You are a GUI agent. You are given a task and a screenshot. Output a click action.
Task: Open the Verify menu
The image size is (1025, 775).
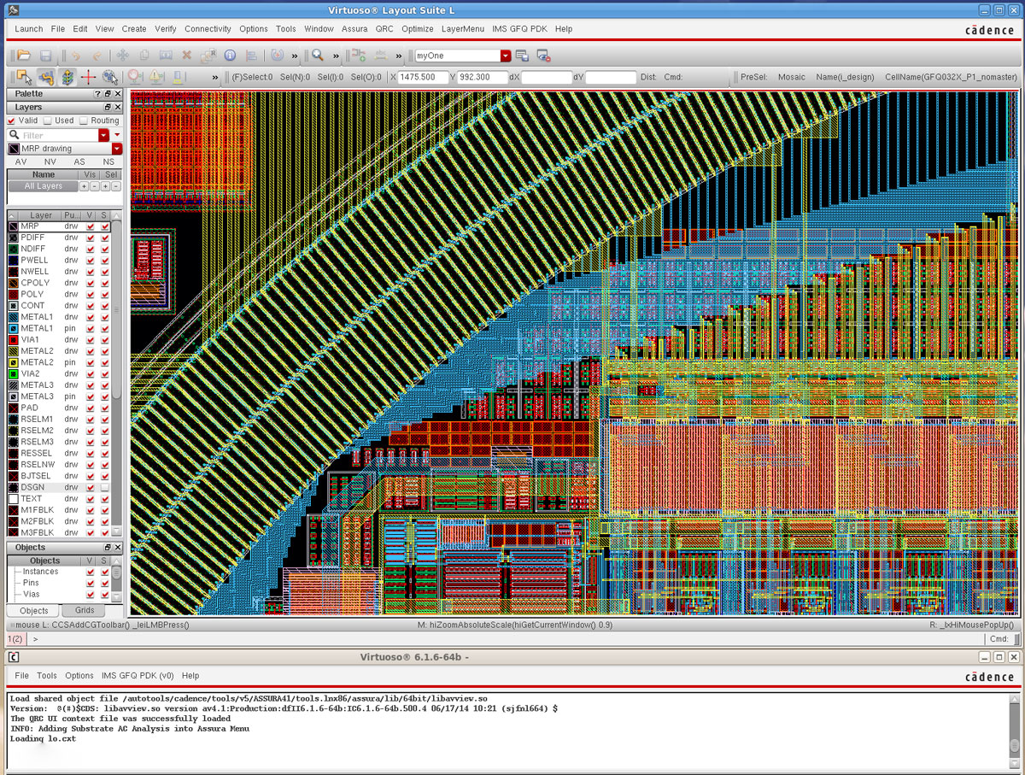[166, 28]
